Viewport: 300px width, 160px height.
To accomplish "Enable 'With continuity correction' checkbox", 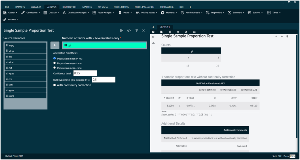I will (54, 85).
